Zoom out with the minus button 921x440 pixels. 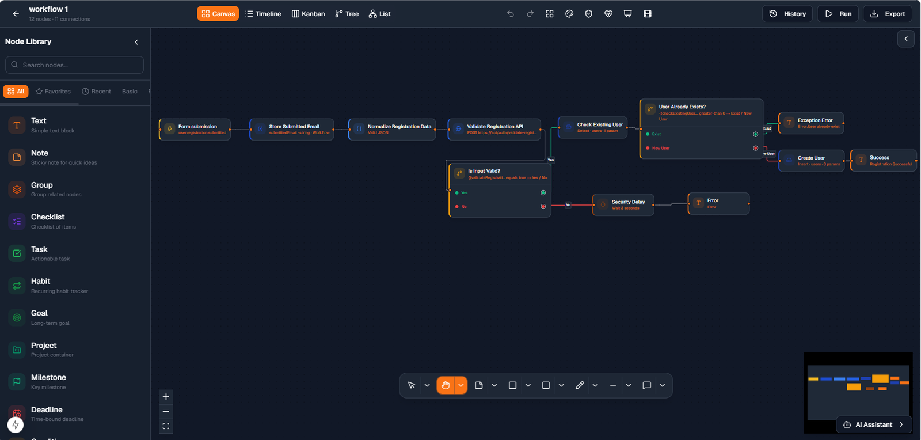(x=166, y=411)
